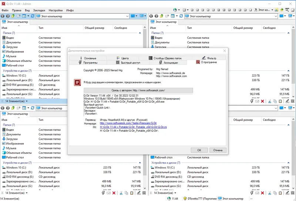Collapse Устройства и диски group in bottom-right pane
This screenshot has width=296, height=201.
(289, 163)
